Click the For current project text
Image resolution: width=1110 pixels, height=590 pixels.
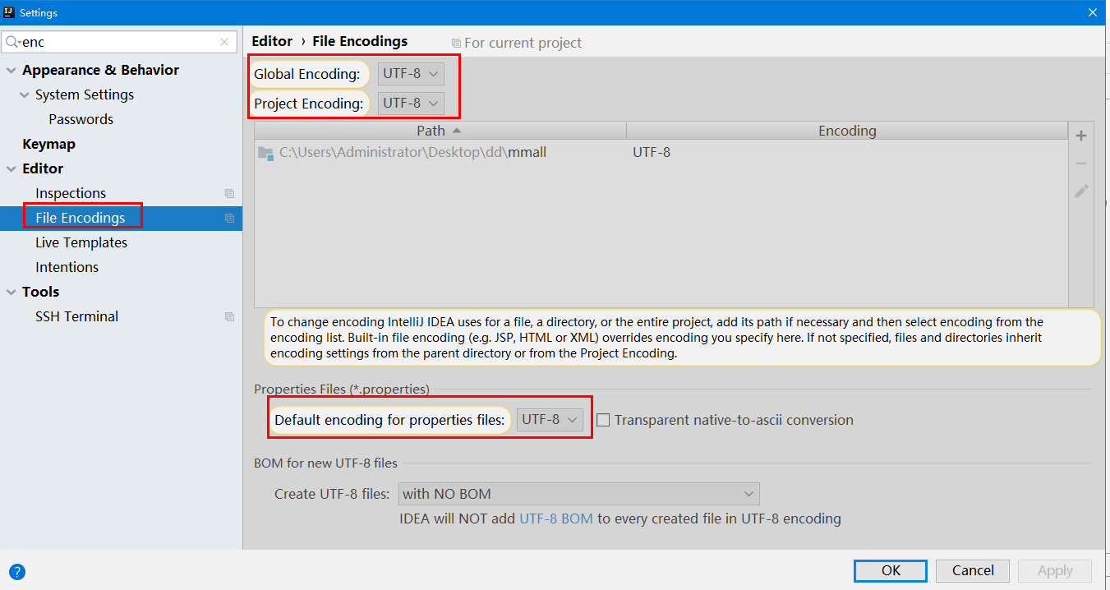tap(523, 43)
